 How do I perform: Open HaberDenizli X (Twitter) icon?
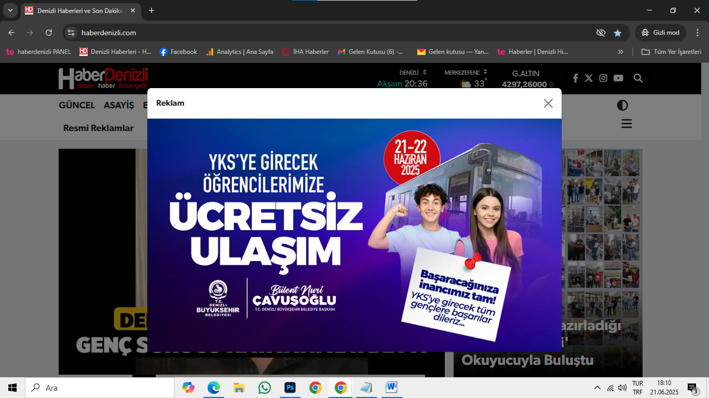[x=589, y=78]
